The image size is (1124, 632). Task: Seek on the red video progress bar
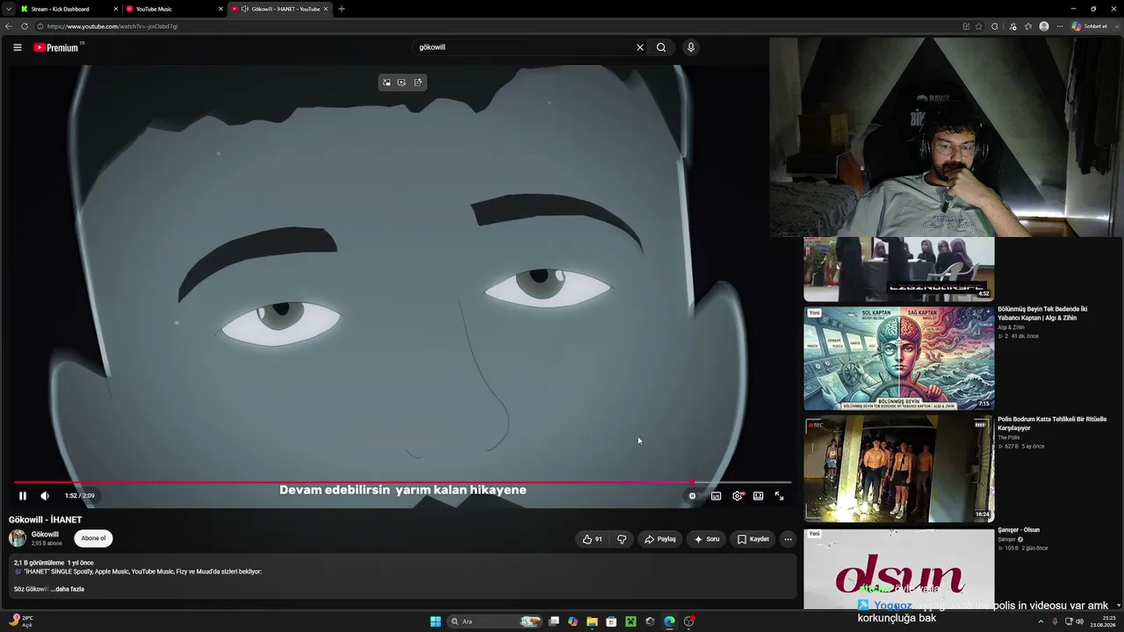(x=402, y=482)
